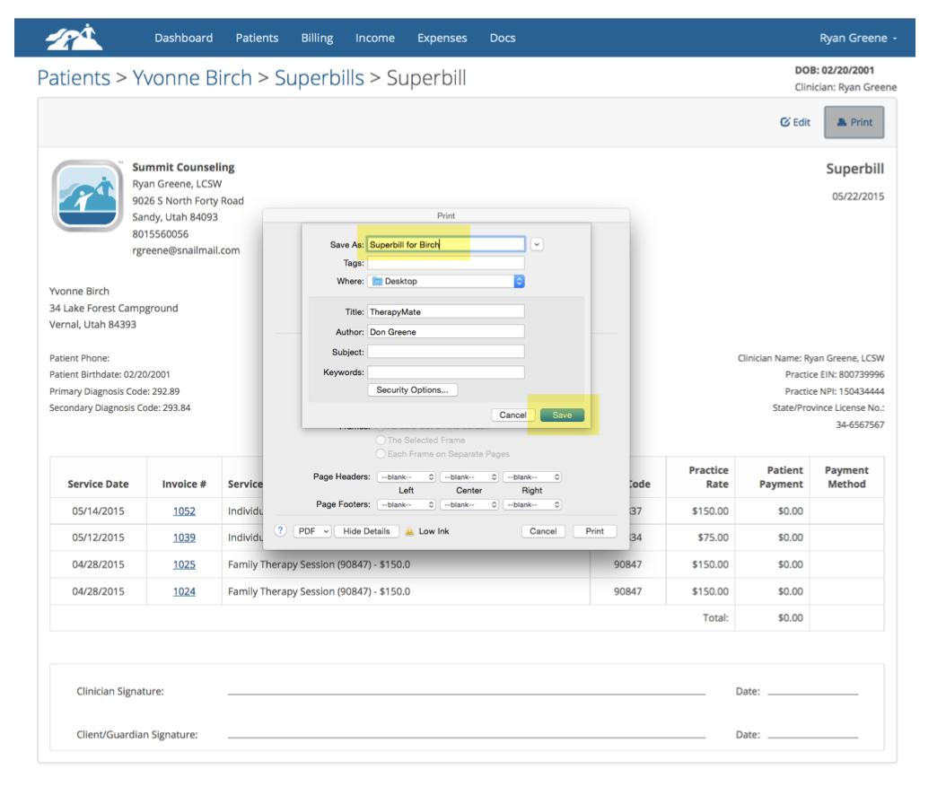This screenshot has width=946, height=795.
Task: Click the pencil icon on the Edit button
Action: (786, 121)
